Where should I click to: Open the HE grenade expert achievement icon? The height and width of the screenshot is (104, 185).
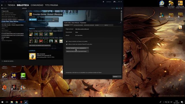pos(32,56)
